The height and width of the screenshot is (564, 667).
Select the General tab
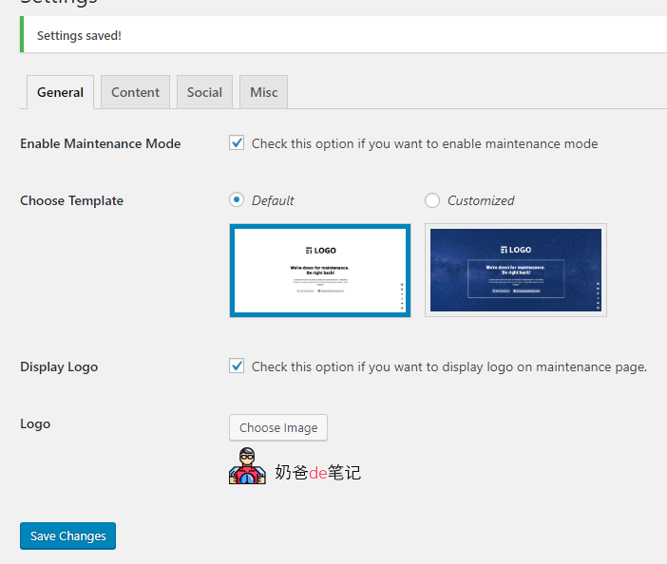[x=60, y=92]
